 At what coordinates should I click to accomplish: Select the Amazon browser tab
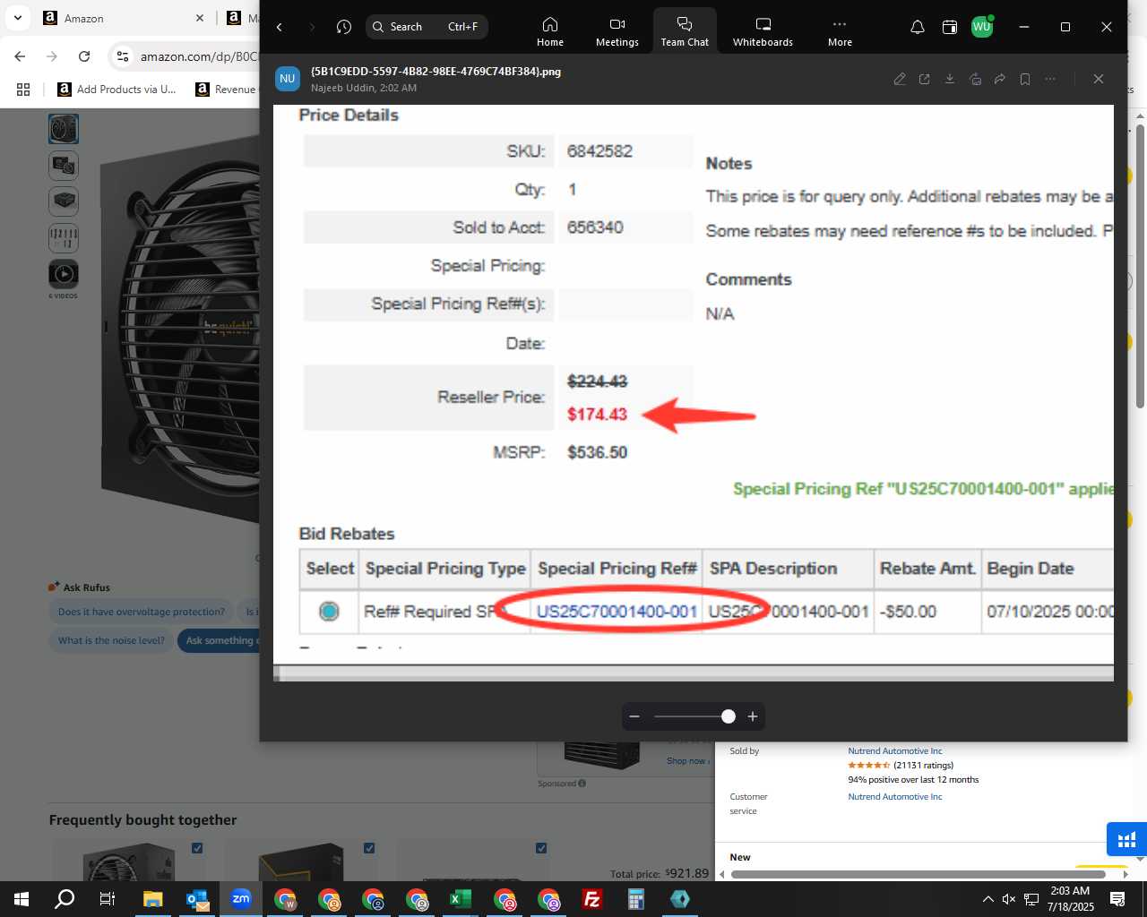tap(124, 18)
